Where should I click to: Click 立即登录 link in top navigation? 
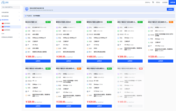[x=165, y=2]
